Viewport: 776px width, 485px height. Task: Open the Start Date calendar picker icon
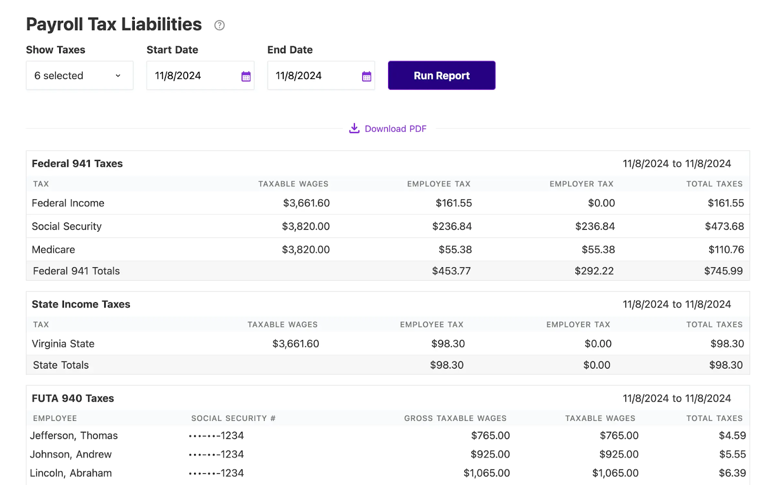246,76
